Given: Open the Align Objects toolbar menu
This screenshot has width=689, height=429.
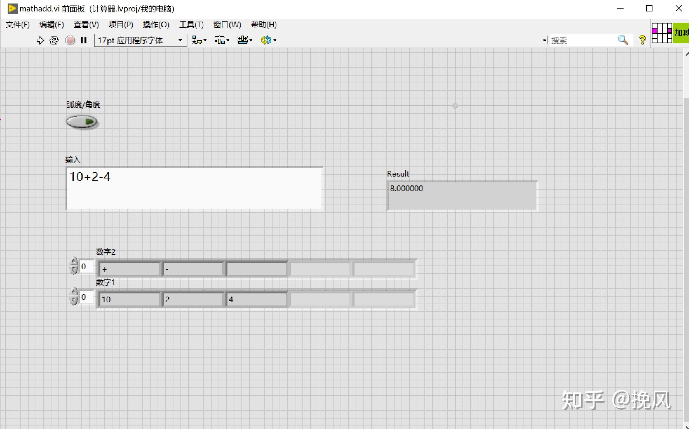Looking at the screenshot, I should click(x=199, y=40).
